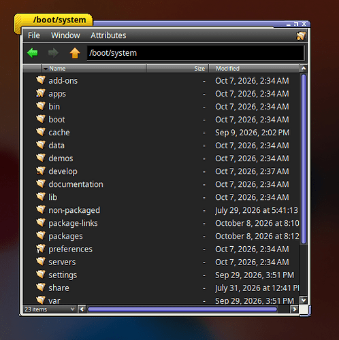The image size is (339, 340).
Task: Click the develop folder name
Action: pyautogui.click(x=63, y=171)
